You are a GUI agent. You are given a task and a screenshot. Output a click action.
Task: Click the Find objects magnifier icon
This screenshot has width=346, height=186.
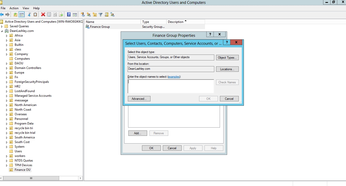(107, 15)
